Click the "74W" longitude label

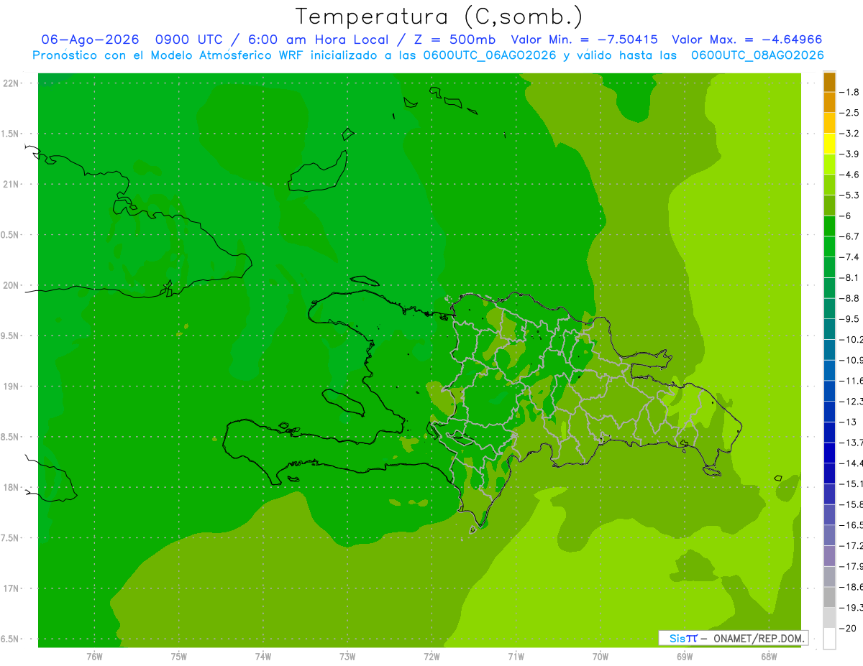click(x=263, y=657)
